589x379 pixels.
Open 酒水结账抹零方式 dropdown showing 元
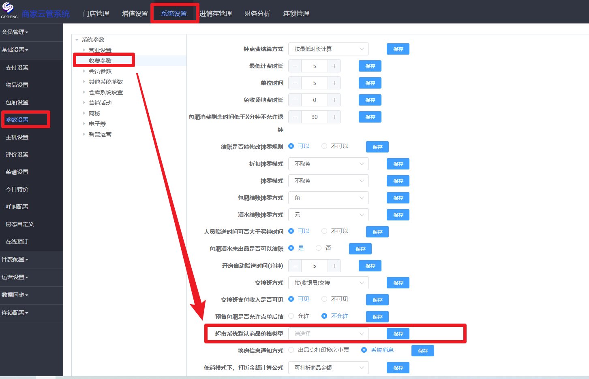click(x=328, y=215)
